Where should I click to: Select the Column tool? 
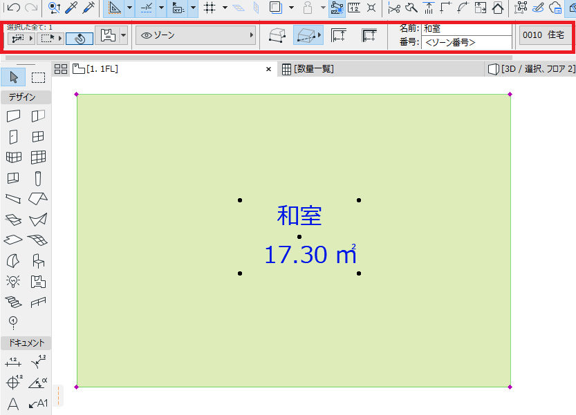tap(38, 179)
